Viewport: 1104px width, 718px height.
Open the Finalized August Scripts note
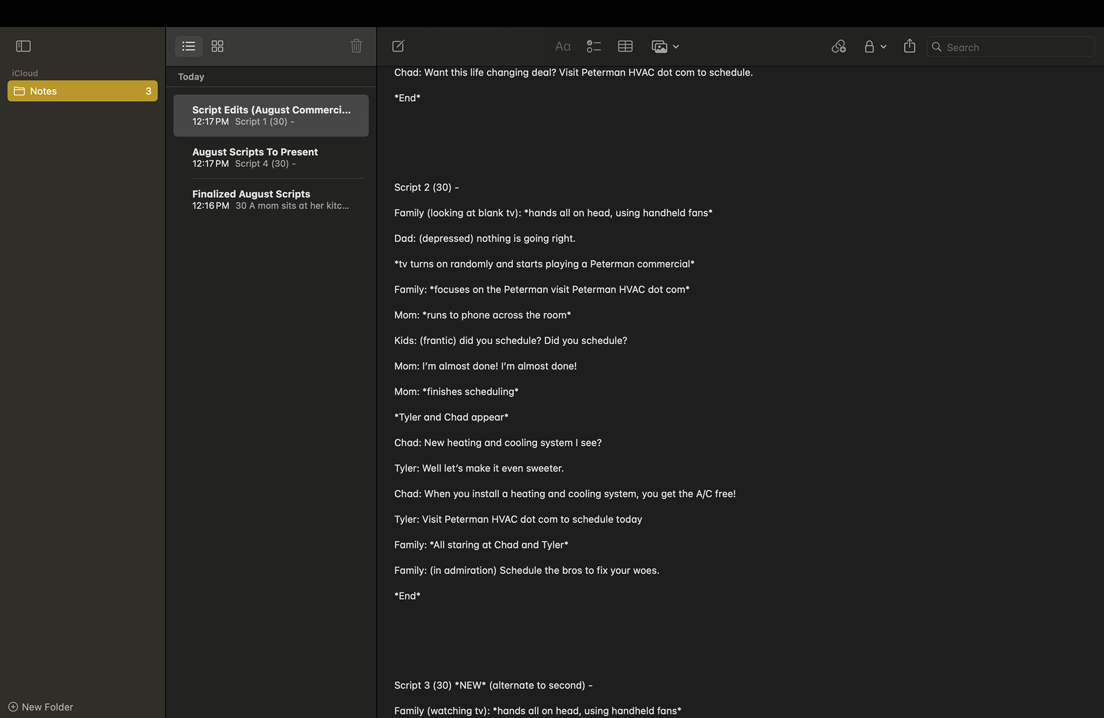(271, 199)
